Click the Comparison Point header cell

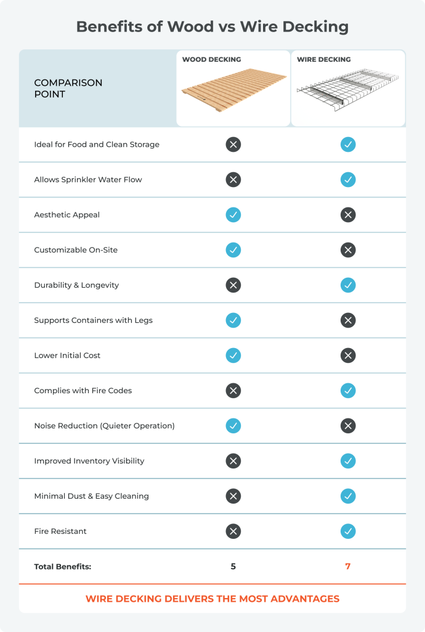point(68,88)
